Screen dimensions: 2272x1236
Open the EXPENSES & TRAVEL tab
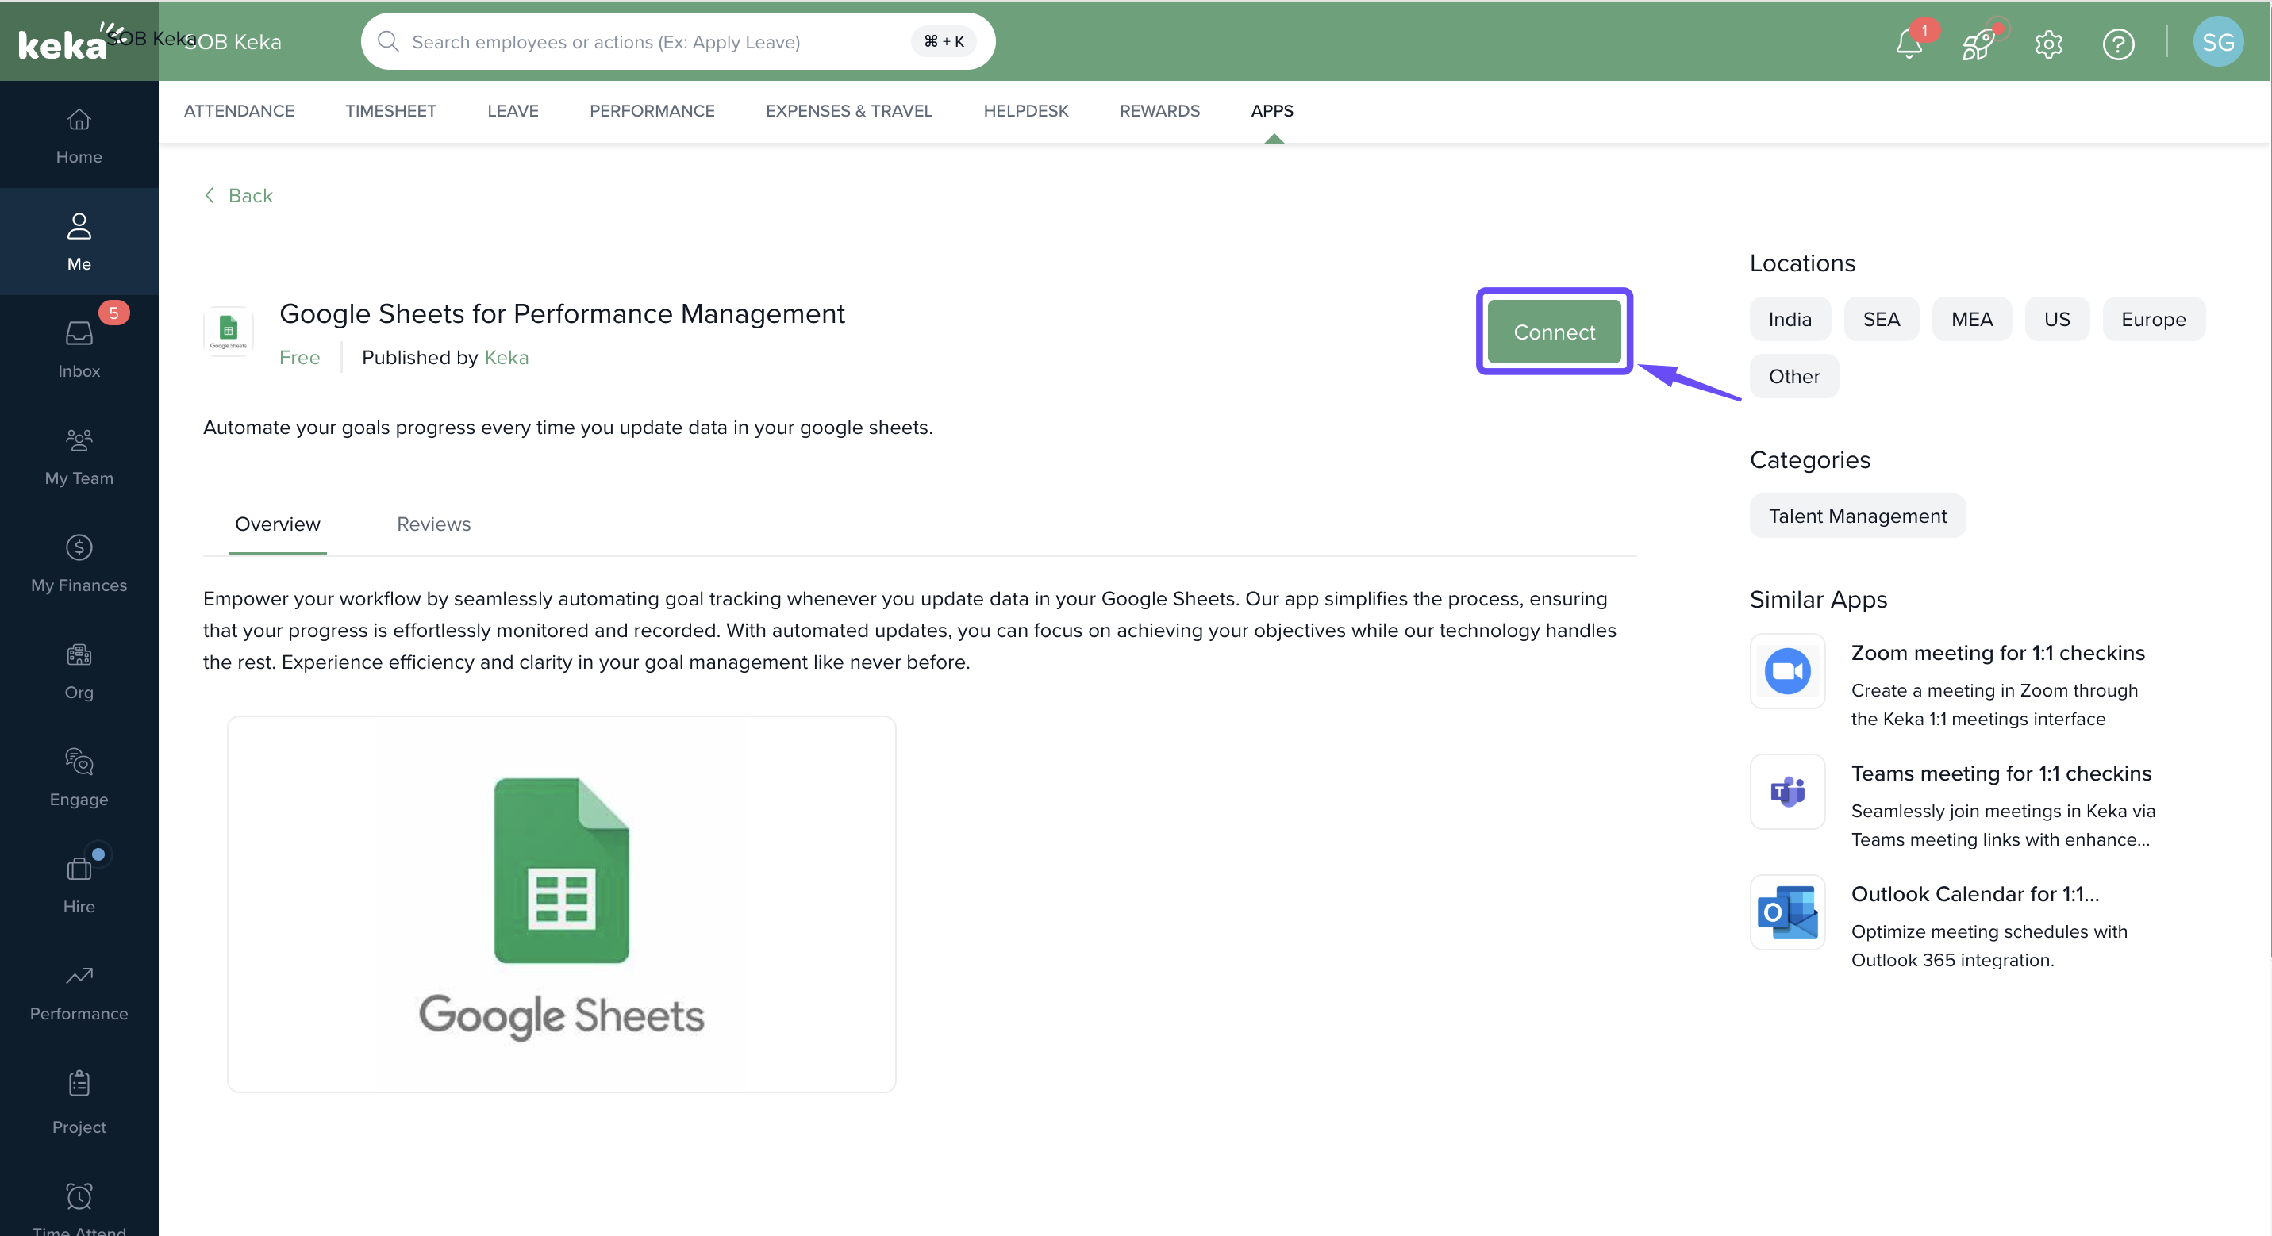848,111
